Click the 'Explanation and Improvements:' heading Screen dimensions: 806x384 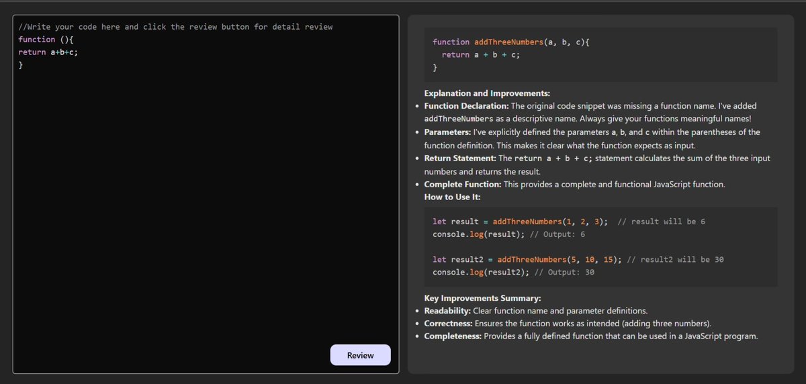click(x=487, y=93)
